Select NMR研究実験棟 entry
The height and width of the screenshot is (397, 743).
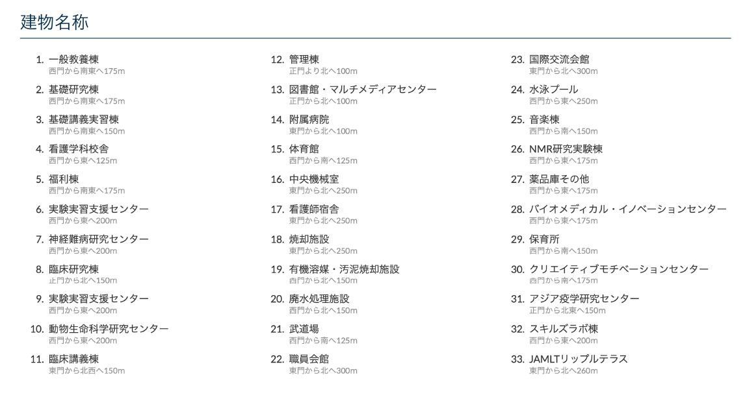566,149
